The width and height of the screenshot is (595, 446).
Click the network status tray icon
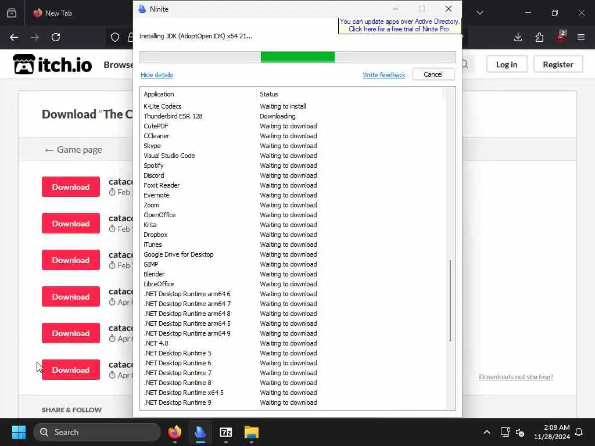(x=505, y=432)
